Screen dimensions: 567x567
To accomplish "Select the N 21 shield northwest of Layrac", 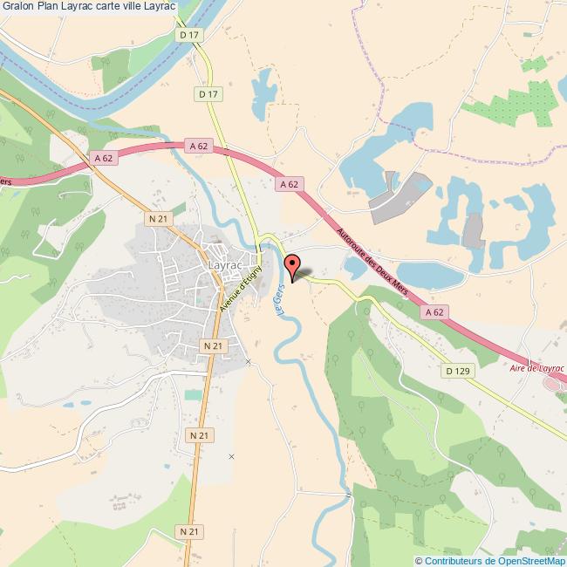I will click(159, 219).
